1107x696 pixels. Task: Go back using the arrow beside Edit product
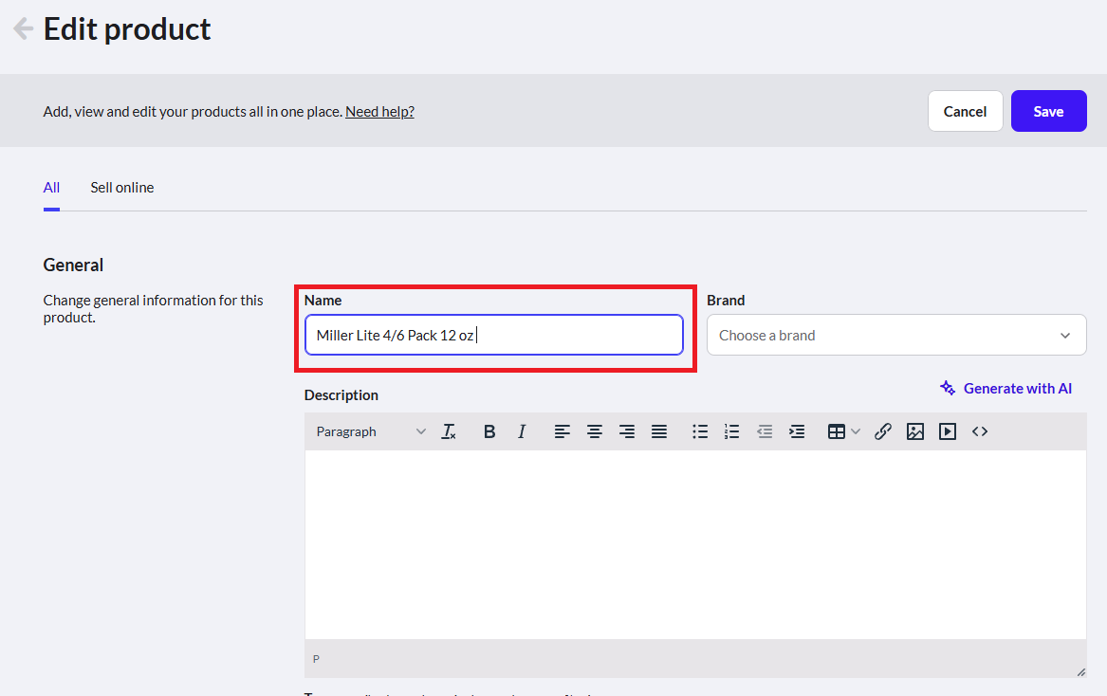pyautogui.click(x=24, y=29)
